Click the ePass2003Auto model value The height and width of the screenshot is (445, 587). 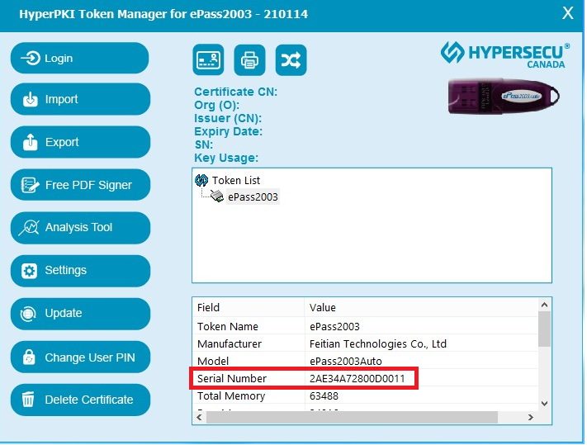click(x=346, y=361)
